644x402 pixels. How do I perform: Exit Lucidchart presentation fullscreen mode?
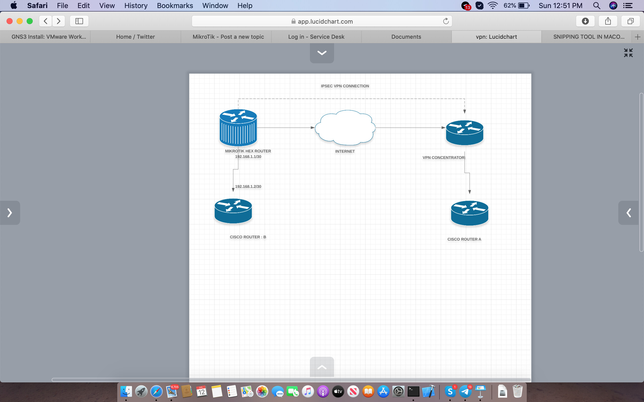click(x=629, y=53)
